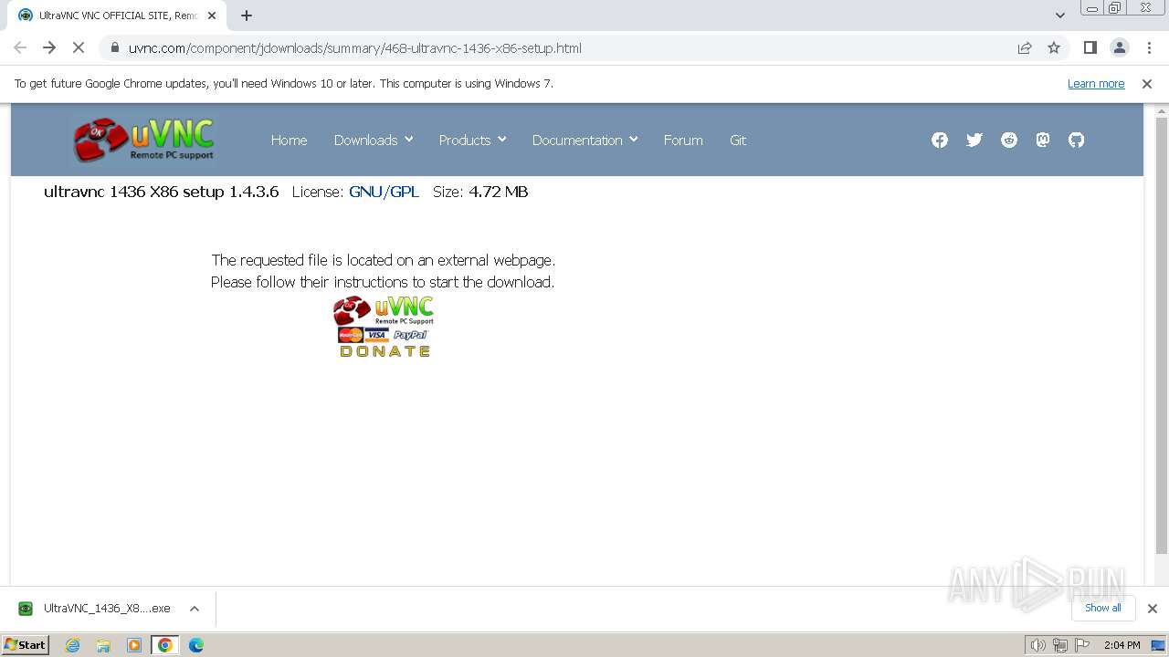Share this page icon in address bar

point(1025,47)
